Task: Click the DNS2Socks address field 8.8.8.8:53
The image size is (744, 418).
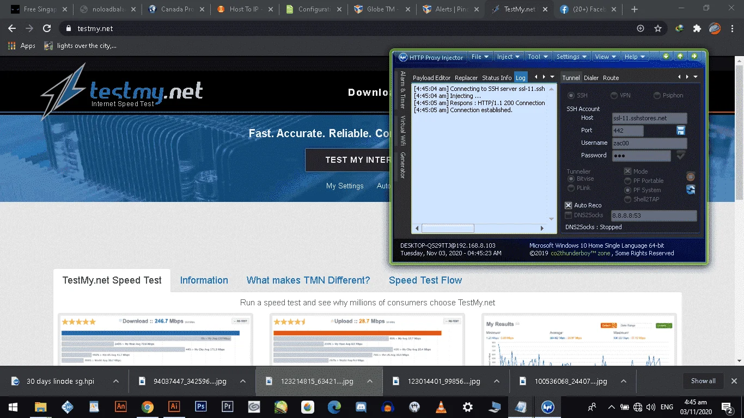Action: [x=654, y=216]
